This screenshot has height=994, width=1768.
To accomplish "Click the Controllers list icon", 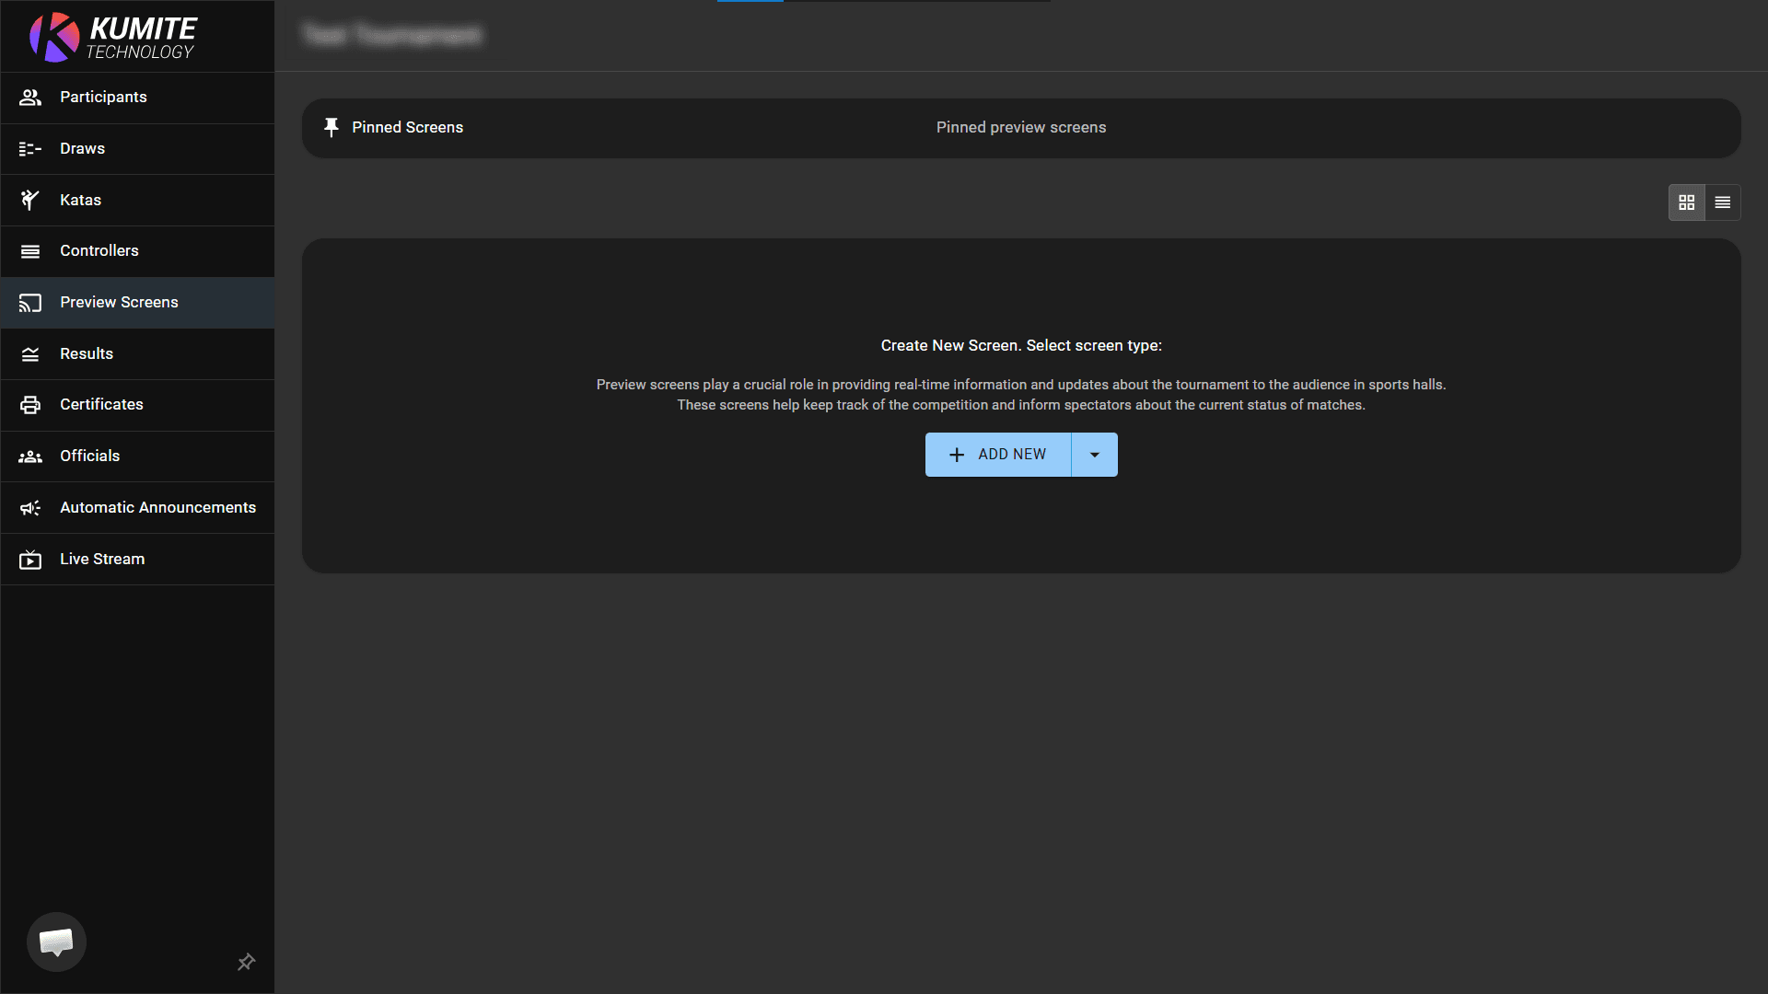I will [x=30, y=250].
